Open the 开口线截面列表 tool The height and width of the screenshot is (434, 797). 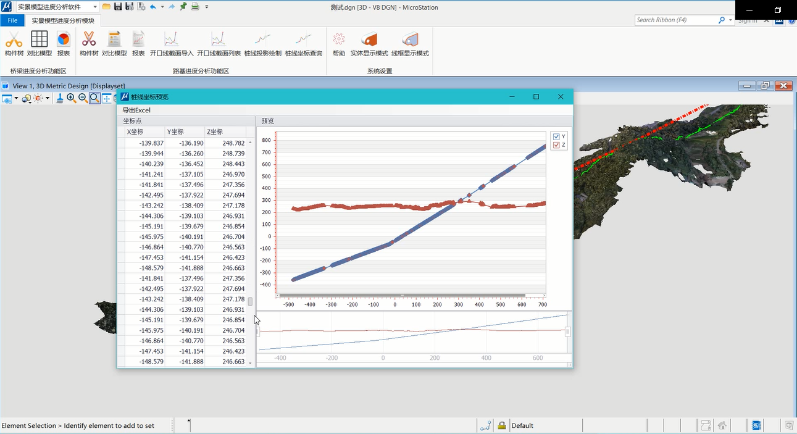(x=219, y=44)
